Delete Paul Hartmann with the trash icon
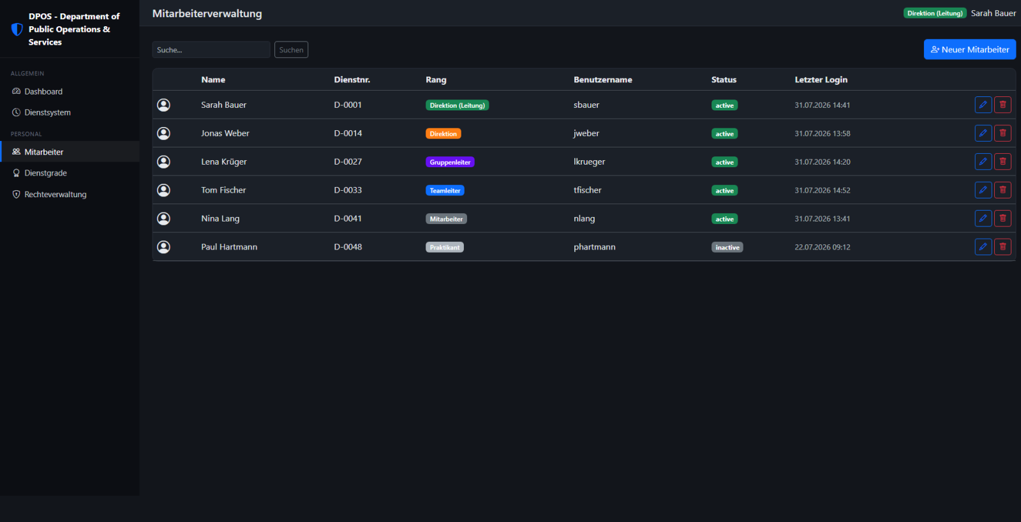 click(1002, 247)
